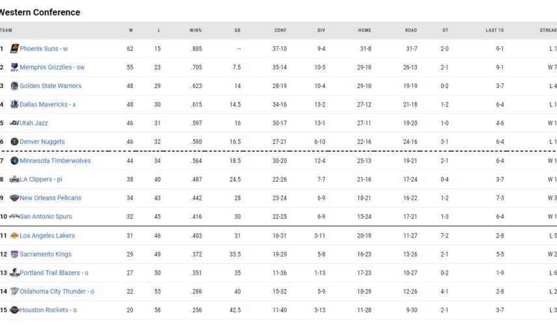Click the Phoenix Suns team logo
557x334 pixels.
(x=14, y=49)
